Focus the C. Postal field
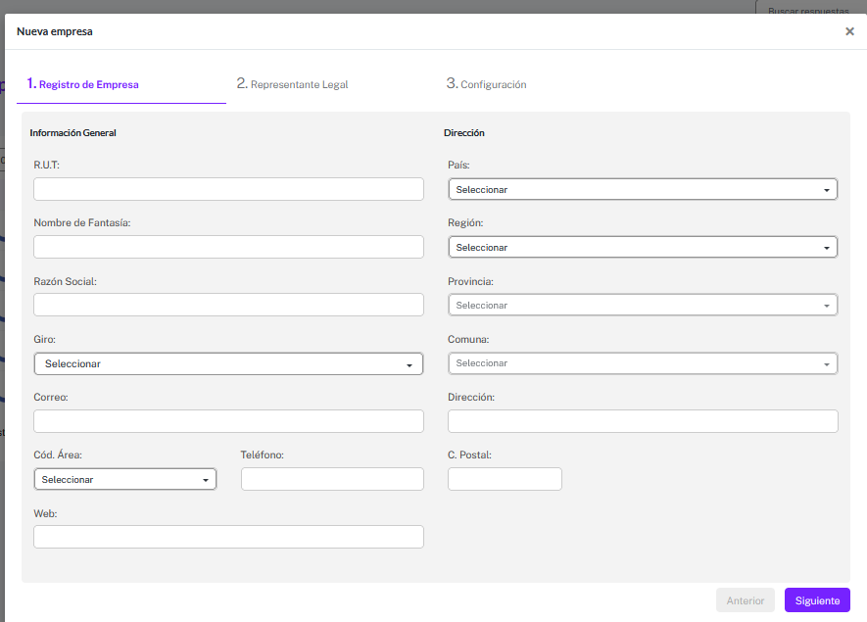This screenshot has height=622, width=867. (x=505, y=479)
